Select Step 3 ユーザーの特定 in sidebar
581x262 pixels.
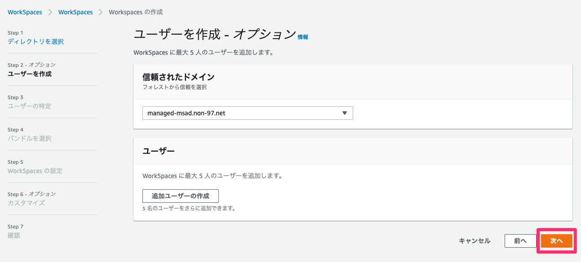coord(29,106)
